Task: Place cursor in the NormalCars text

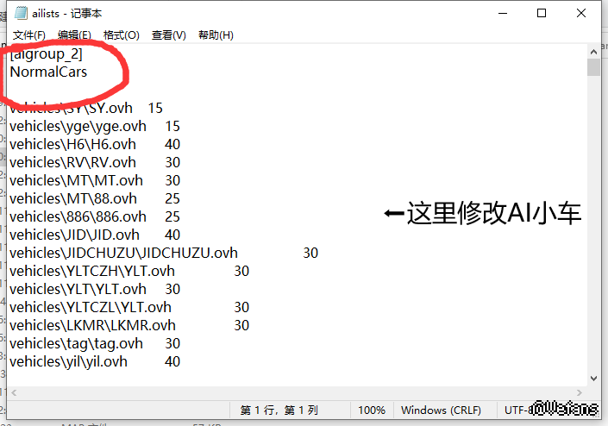Action: tap(48, 72)
